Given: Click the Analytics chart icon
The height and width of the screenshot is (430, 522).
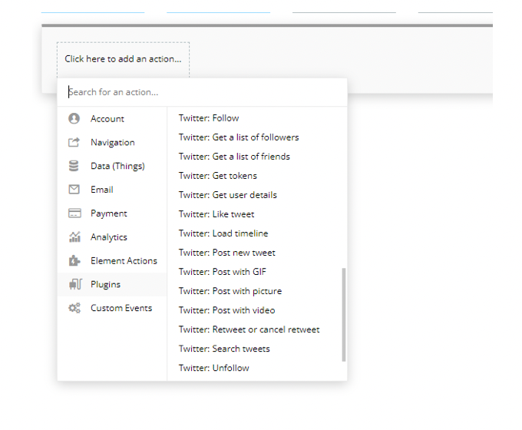Looking at the screenshot, I should click(74, 237).
